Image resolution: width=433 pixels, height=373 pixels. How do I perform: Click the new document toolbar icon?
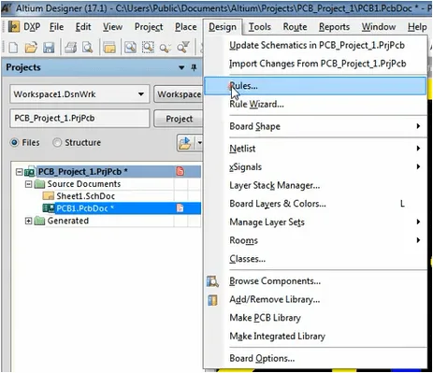(13, 48)
